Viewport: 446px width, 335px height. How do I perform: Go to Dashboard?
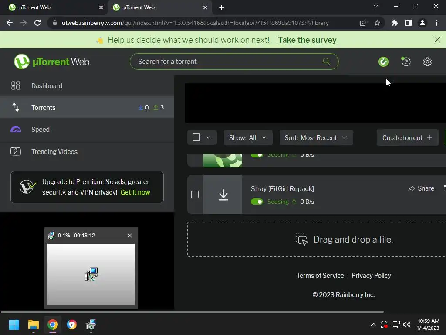(x=87, y=85)
